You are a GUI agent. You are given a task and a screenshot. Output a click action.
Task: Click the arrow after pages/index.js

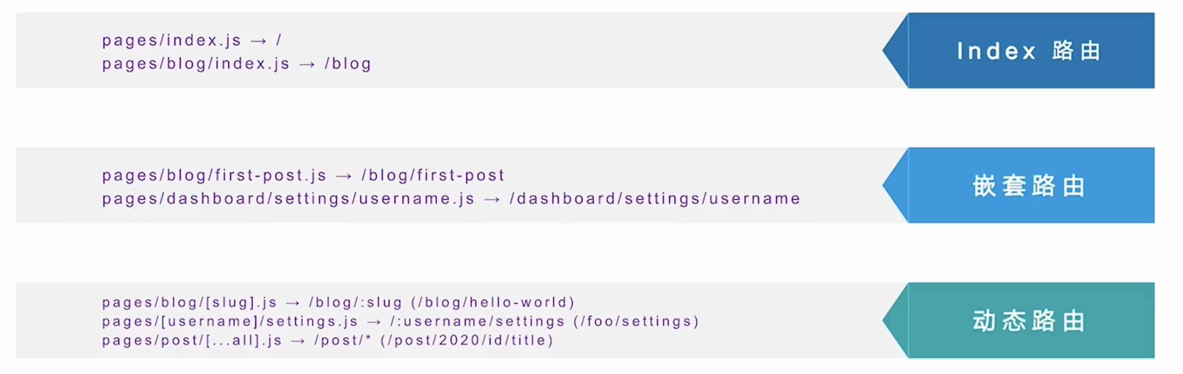258,41
